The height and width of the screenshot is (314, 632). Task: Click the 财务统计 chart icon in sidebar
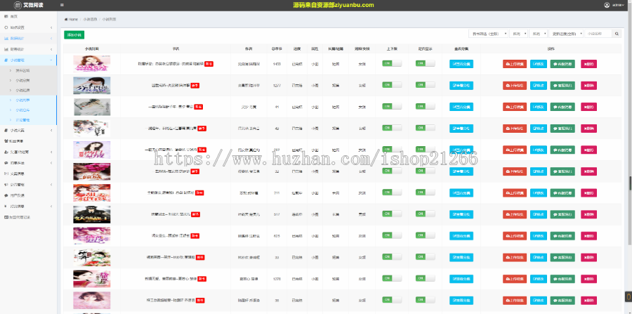(6, 49)
